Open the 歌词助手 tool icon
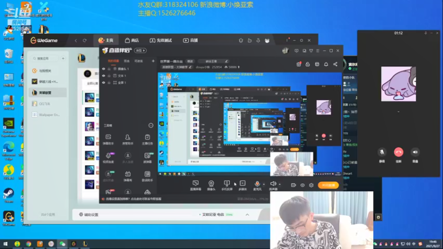The image size is (443, 249). tap(147, 176)
